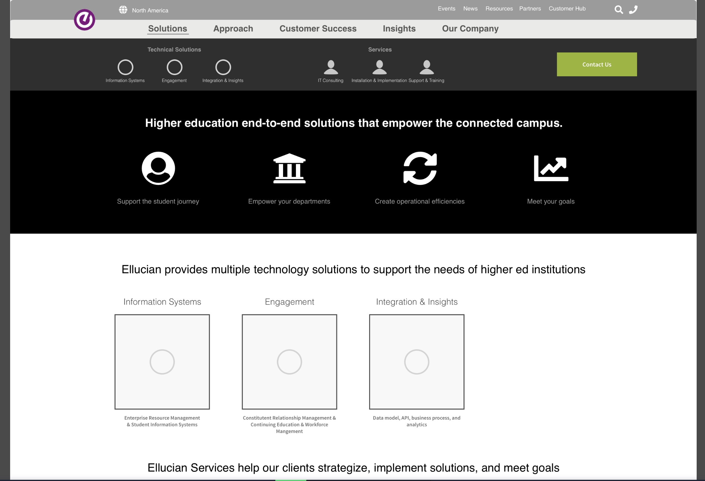The width and height of the screenshot is (705, 481).
Task: Click the Engagement card thumbnail
Action: click(x=289, y=362)
